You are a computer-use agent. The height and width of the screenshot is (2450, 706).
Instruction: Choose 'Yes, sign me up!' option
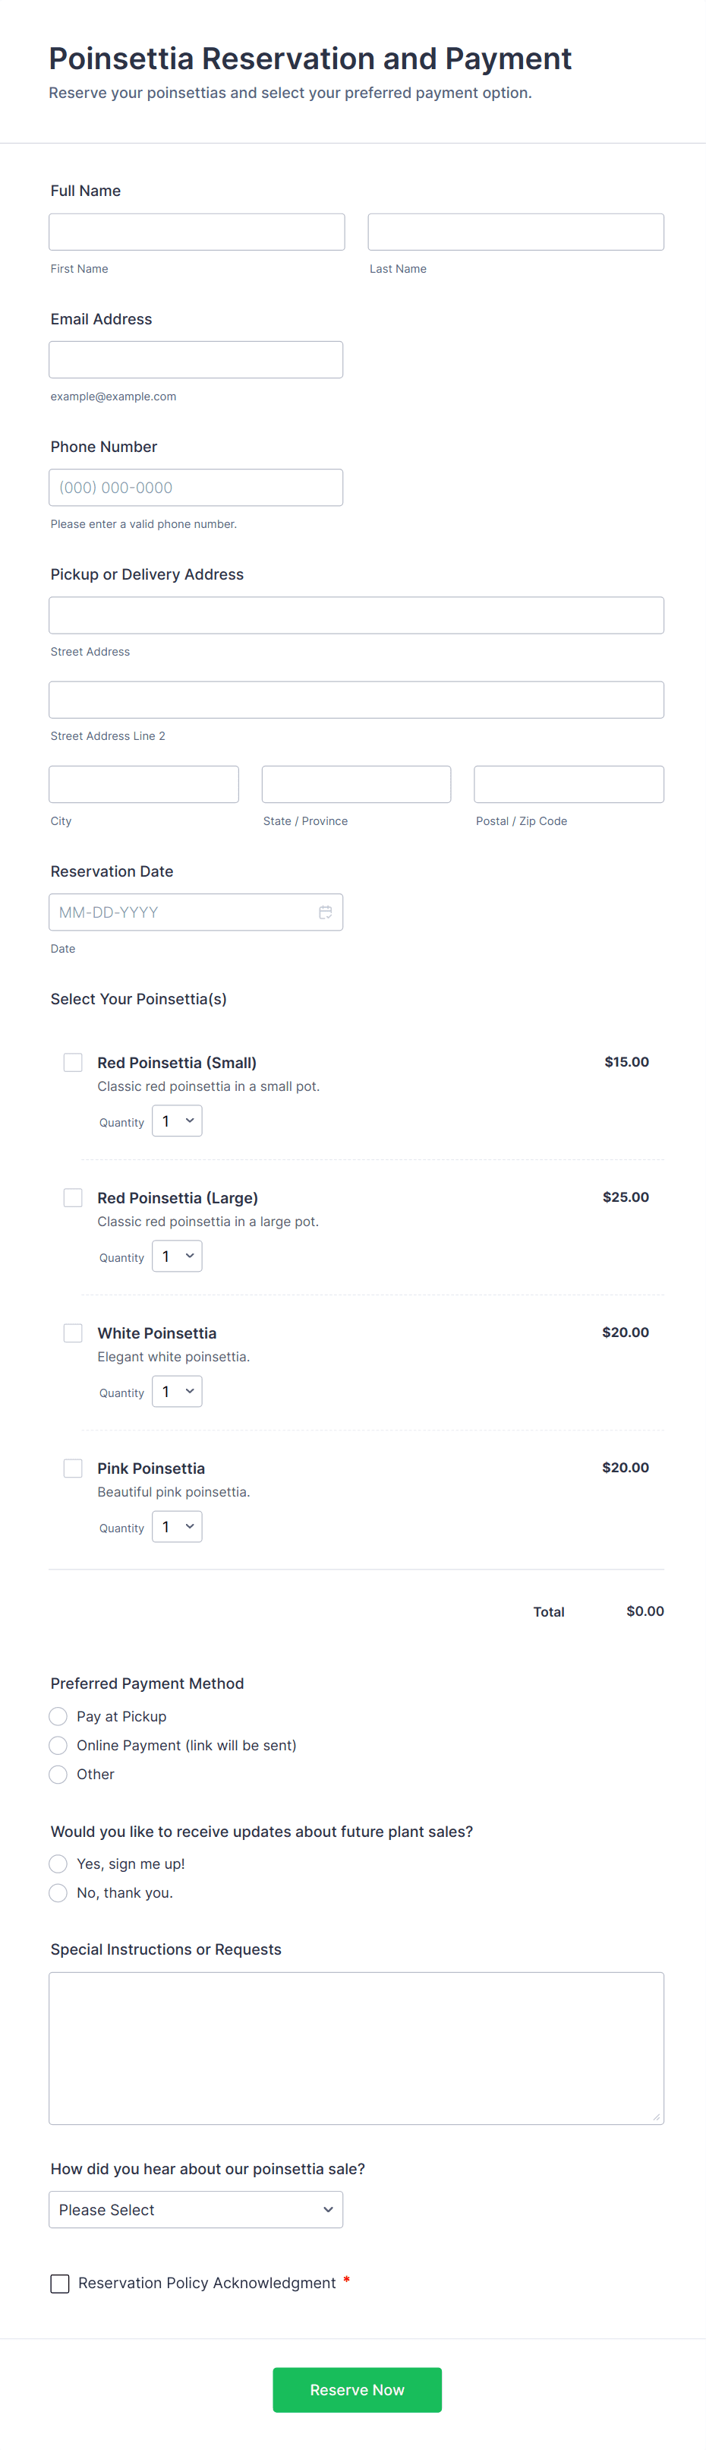tap(59, 1864)
